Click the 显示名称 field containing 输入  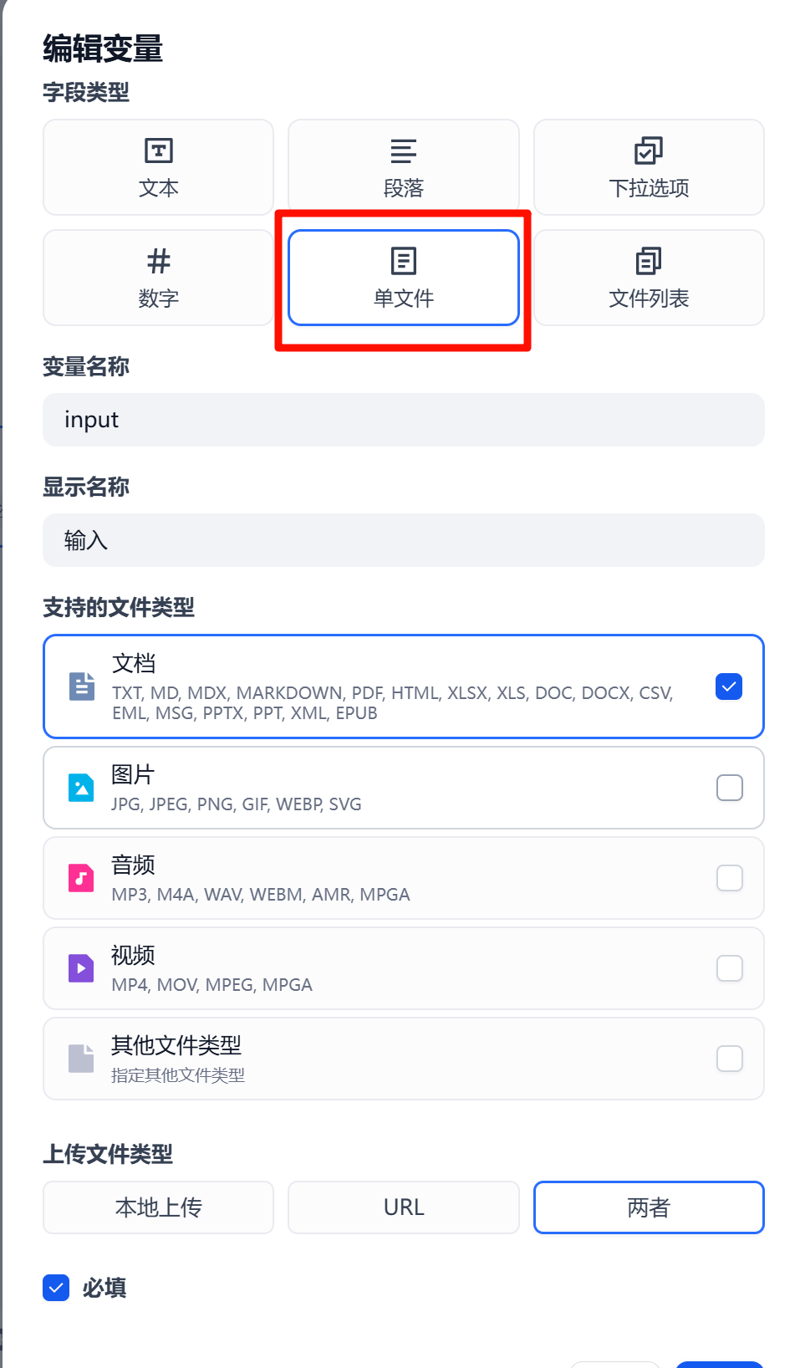pyautogui.click(x=403, y=540)
